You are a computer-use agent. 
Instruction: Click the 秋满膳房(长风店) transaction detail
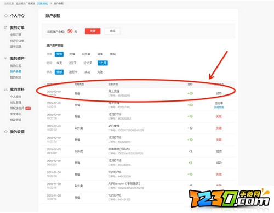click(x=119, y=149)
